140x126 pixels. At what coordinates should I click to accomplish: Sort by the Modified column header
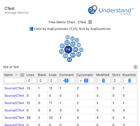[103, 75]
